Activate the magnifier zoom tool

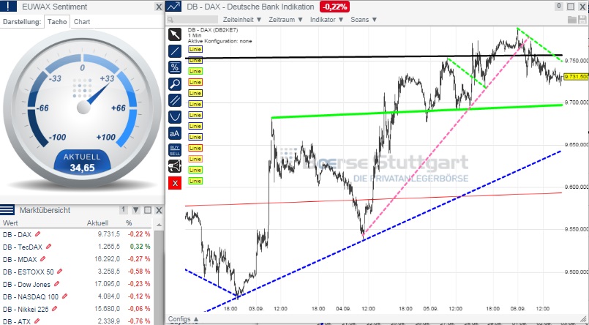click(175, 84)
